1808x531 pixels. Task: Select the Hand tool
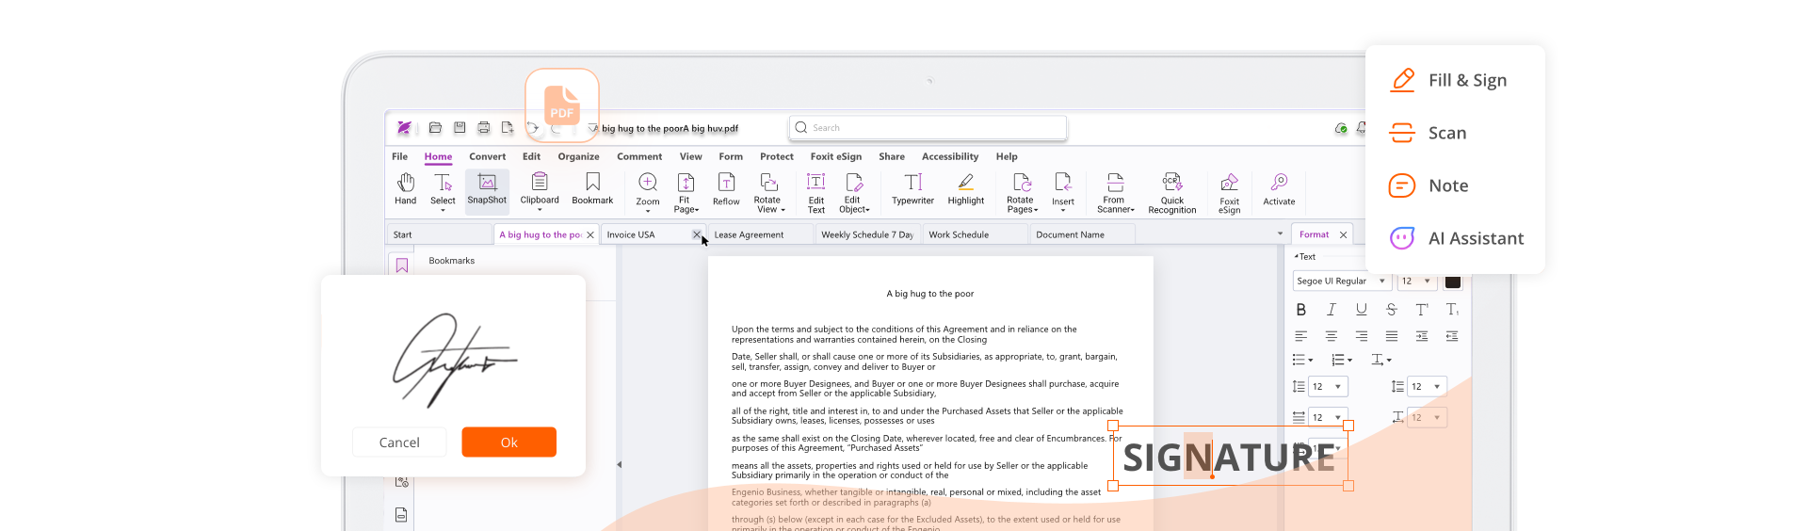pyautogui.click(x=405, y=188)
